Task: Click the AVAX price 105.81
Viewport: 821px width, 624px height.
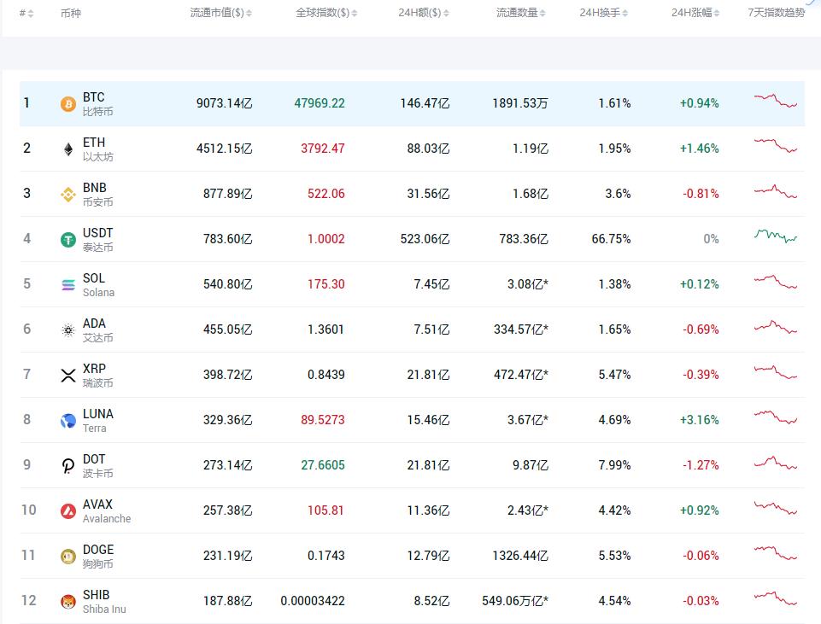Action: pyautogui.click(x=325, y=510)
